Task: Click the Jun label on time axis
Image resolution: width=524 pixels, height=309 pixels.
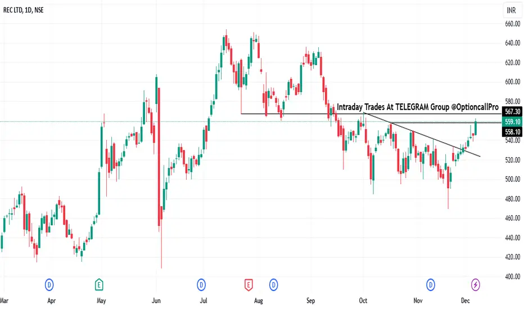Action: point(156,301)
